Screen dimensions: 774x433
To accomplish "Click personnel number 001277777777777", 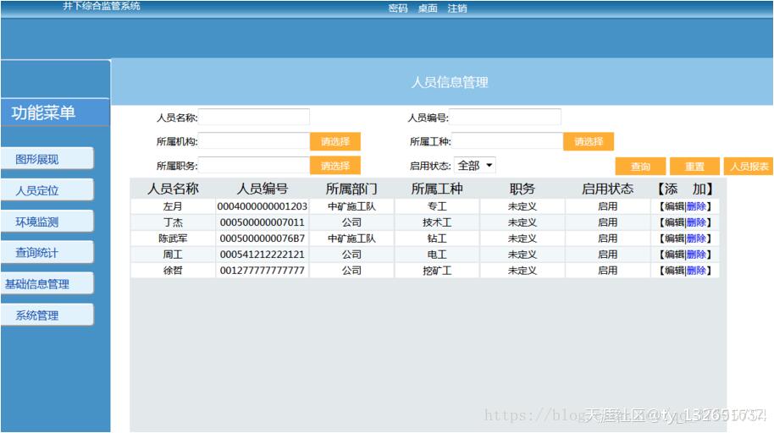I will point(263,271).
